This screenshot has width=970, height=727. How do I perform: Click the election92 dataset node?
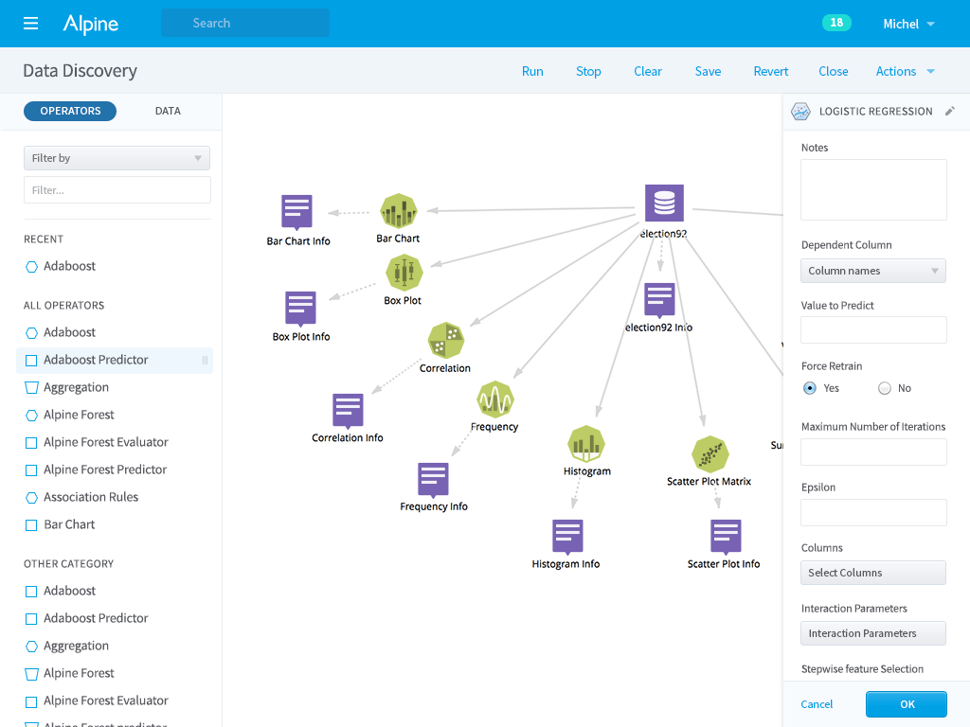tap(664, 204)
